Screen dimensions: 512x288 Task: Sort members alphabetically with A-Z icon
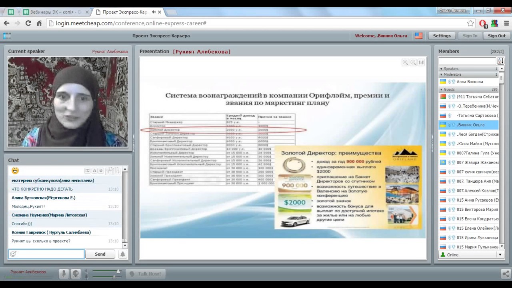point(500,61)
